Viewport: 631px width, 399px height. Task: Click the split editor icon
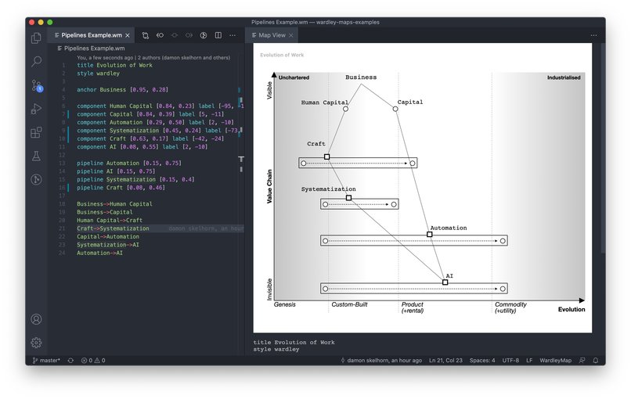[218, 35]
